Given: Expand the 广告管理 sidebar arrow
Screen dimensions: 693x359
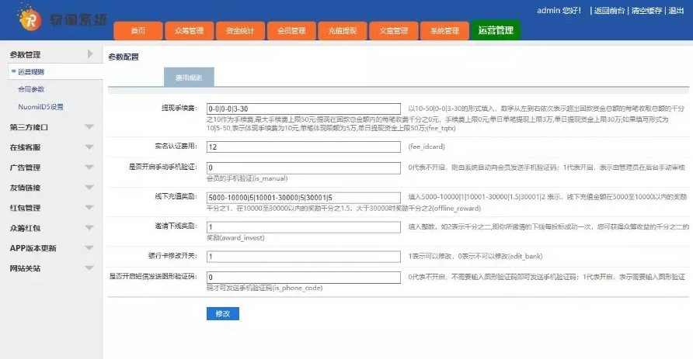Looking at the screenshot, I should (x=89, y=167).
